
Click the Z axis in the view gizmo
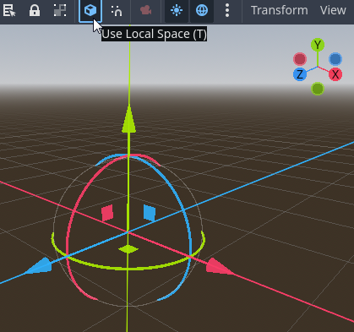(300, 74)
